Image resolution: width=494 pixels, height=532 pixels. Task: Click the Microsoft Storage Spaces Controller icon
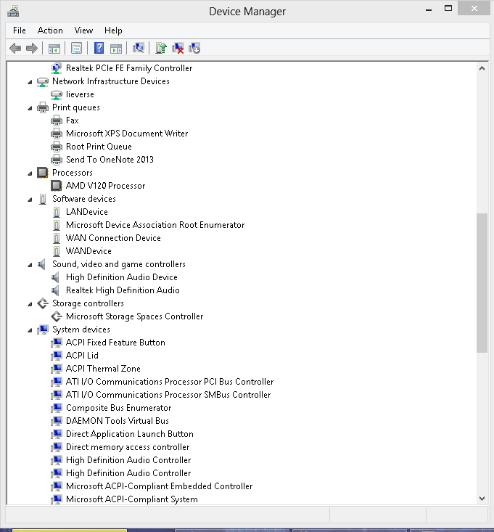[57, 316]
